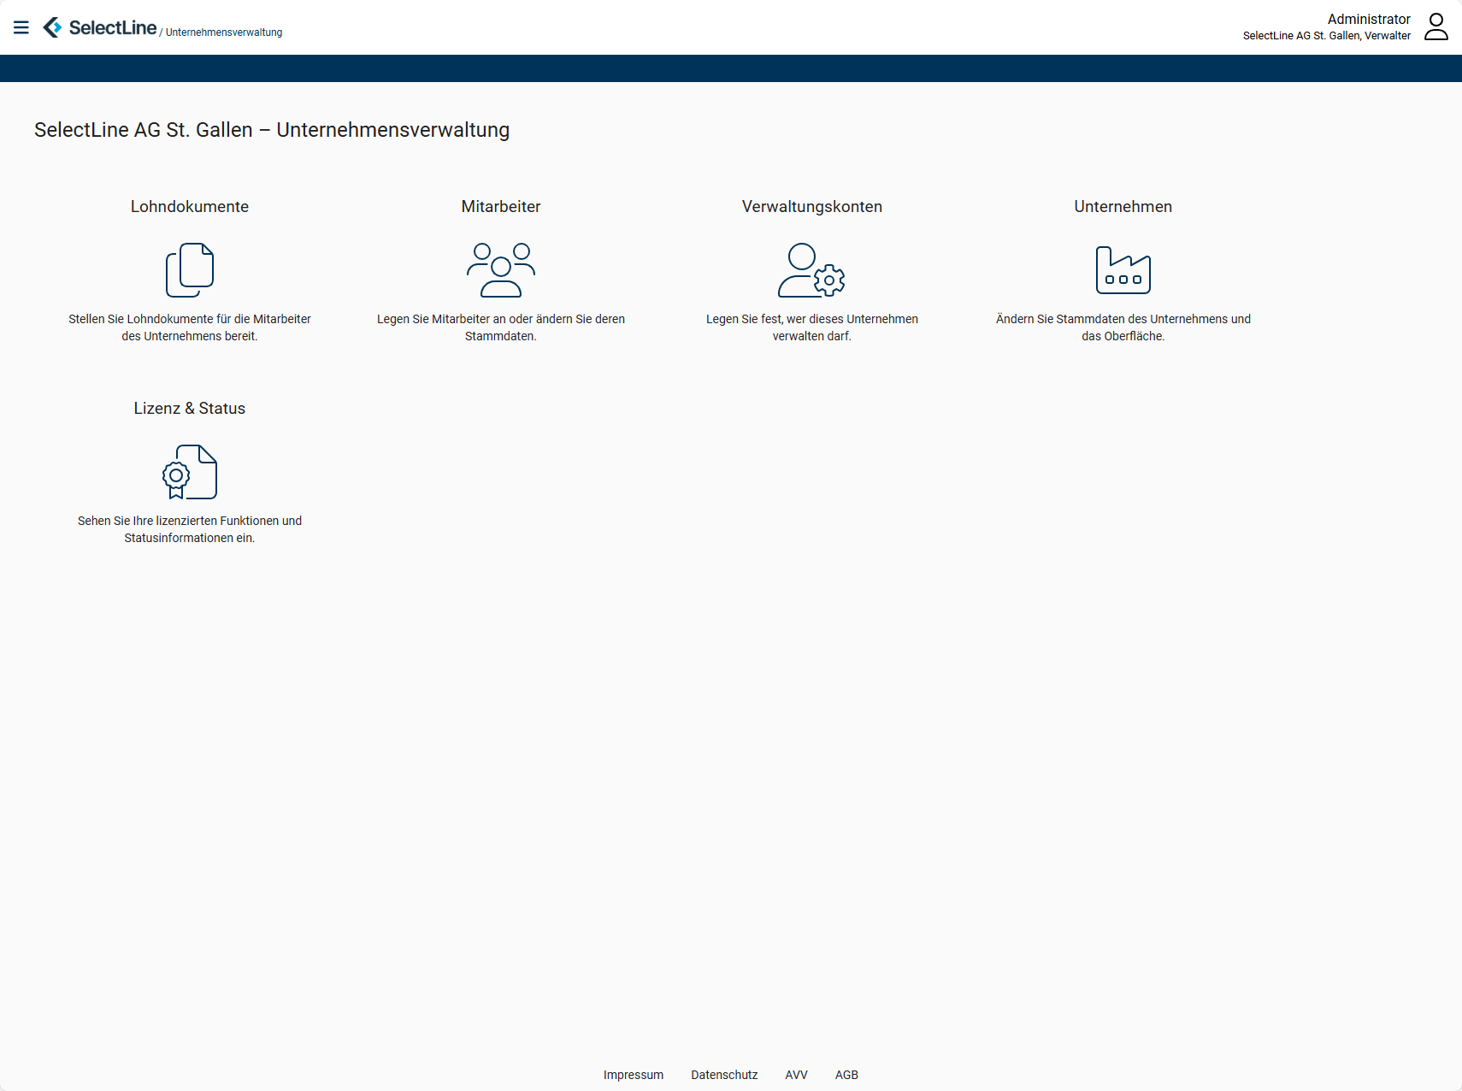Open the Datenschutz footer link
Viewport: 1462px width, 1091px height.
pos(724,1075)
